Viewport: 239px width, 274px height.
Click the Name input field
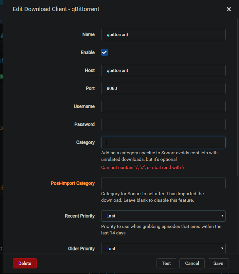(x=163, y=34)
